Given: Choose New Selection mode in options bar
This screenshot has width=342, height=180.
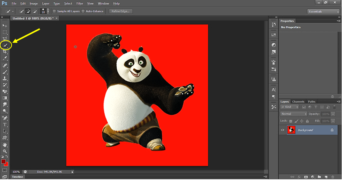Looking at the screenshot, I should pyautogui.click(x=21, y=11).
